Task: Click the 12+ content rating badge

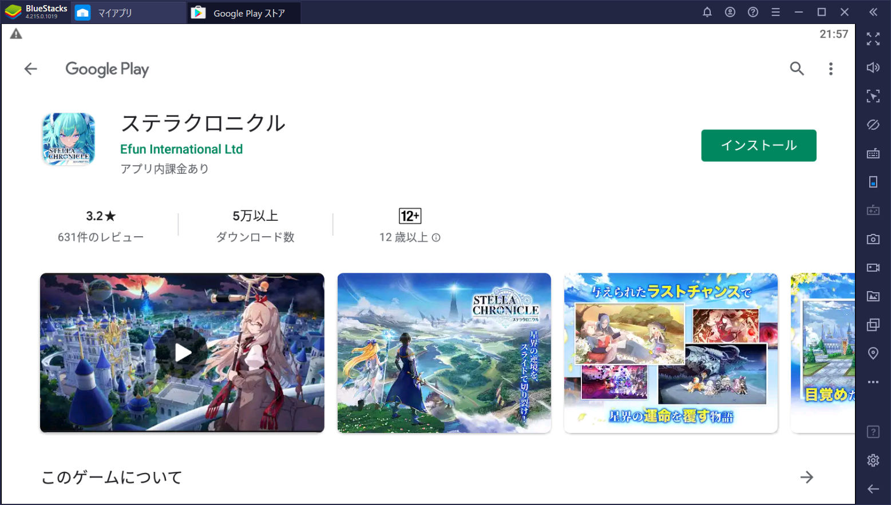Action: [410, 216]
